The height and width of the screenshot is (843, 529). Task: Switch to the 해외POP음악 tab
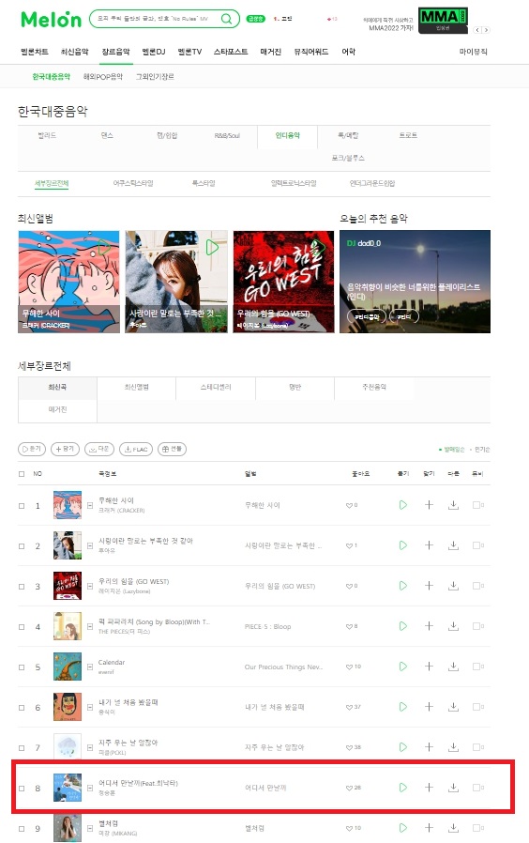point(102,77)
